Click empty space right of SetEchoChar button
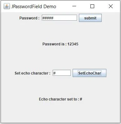The image size is (121, 124). pos(113,73)
